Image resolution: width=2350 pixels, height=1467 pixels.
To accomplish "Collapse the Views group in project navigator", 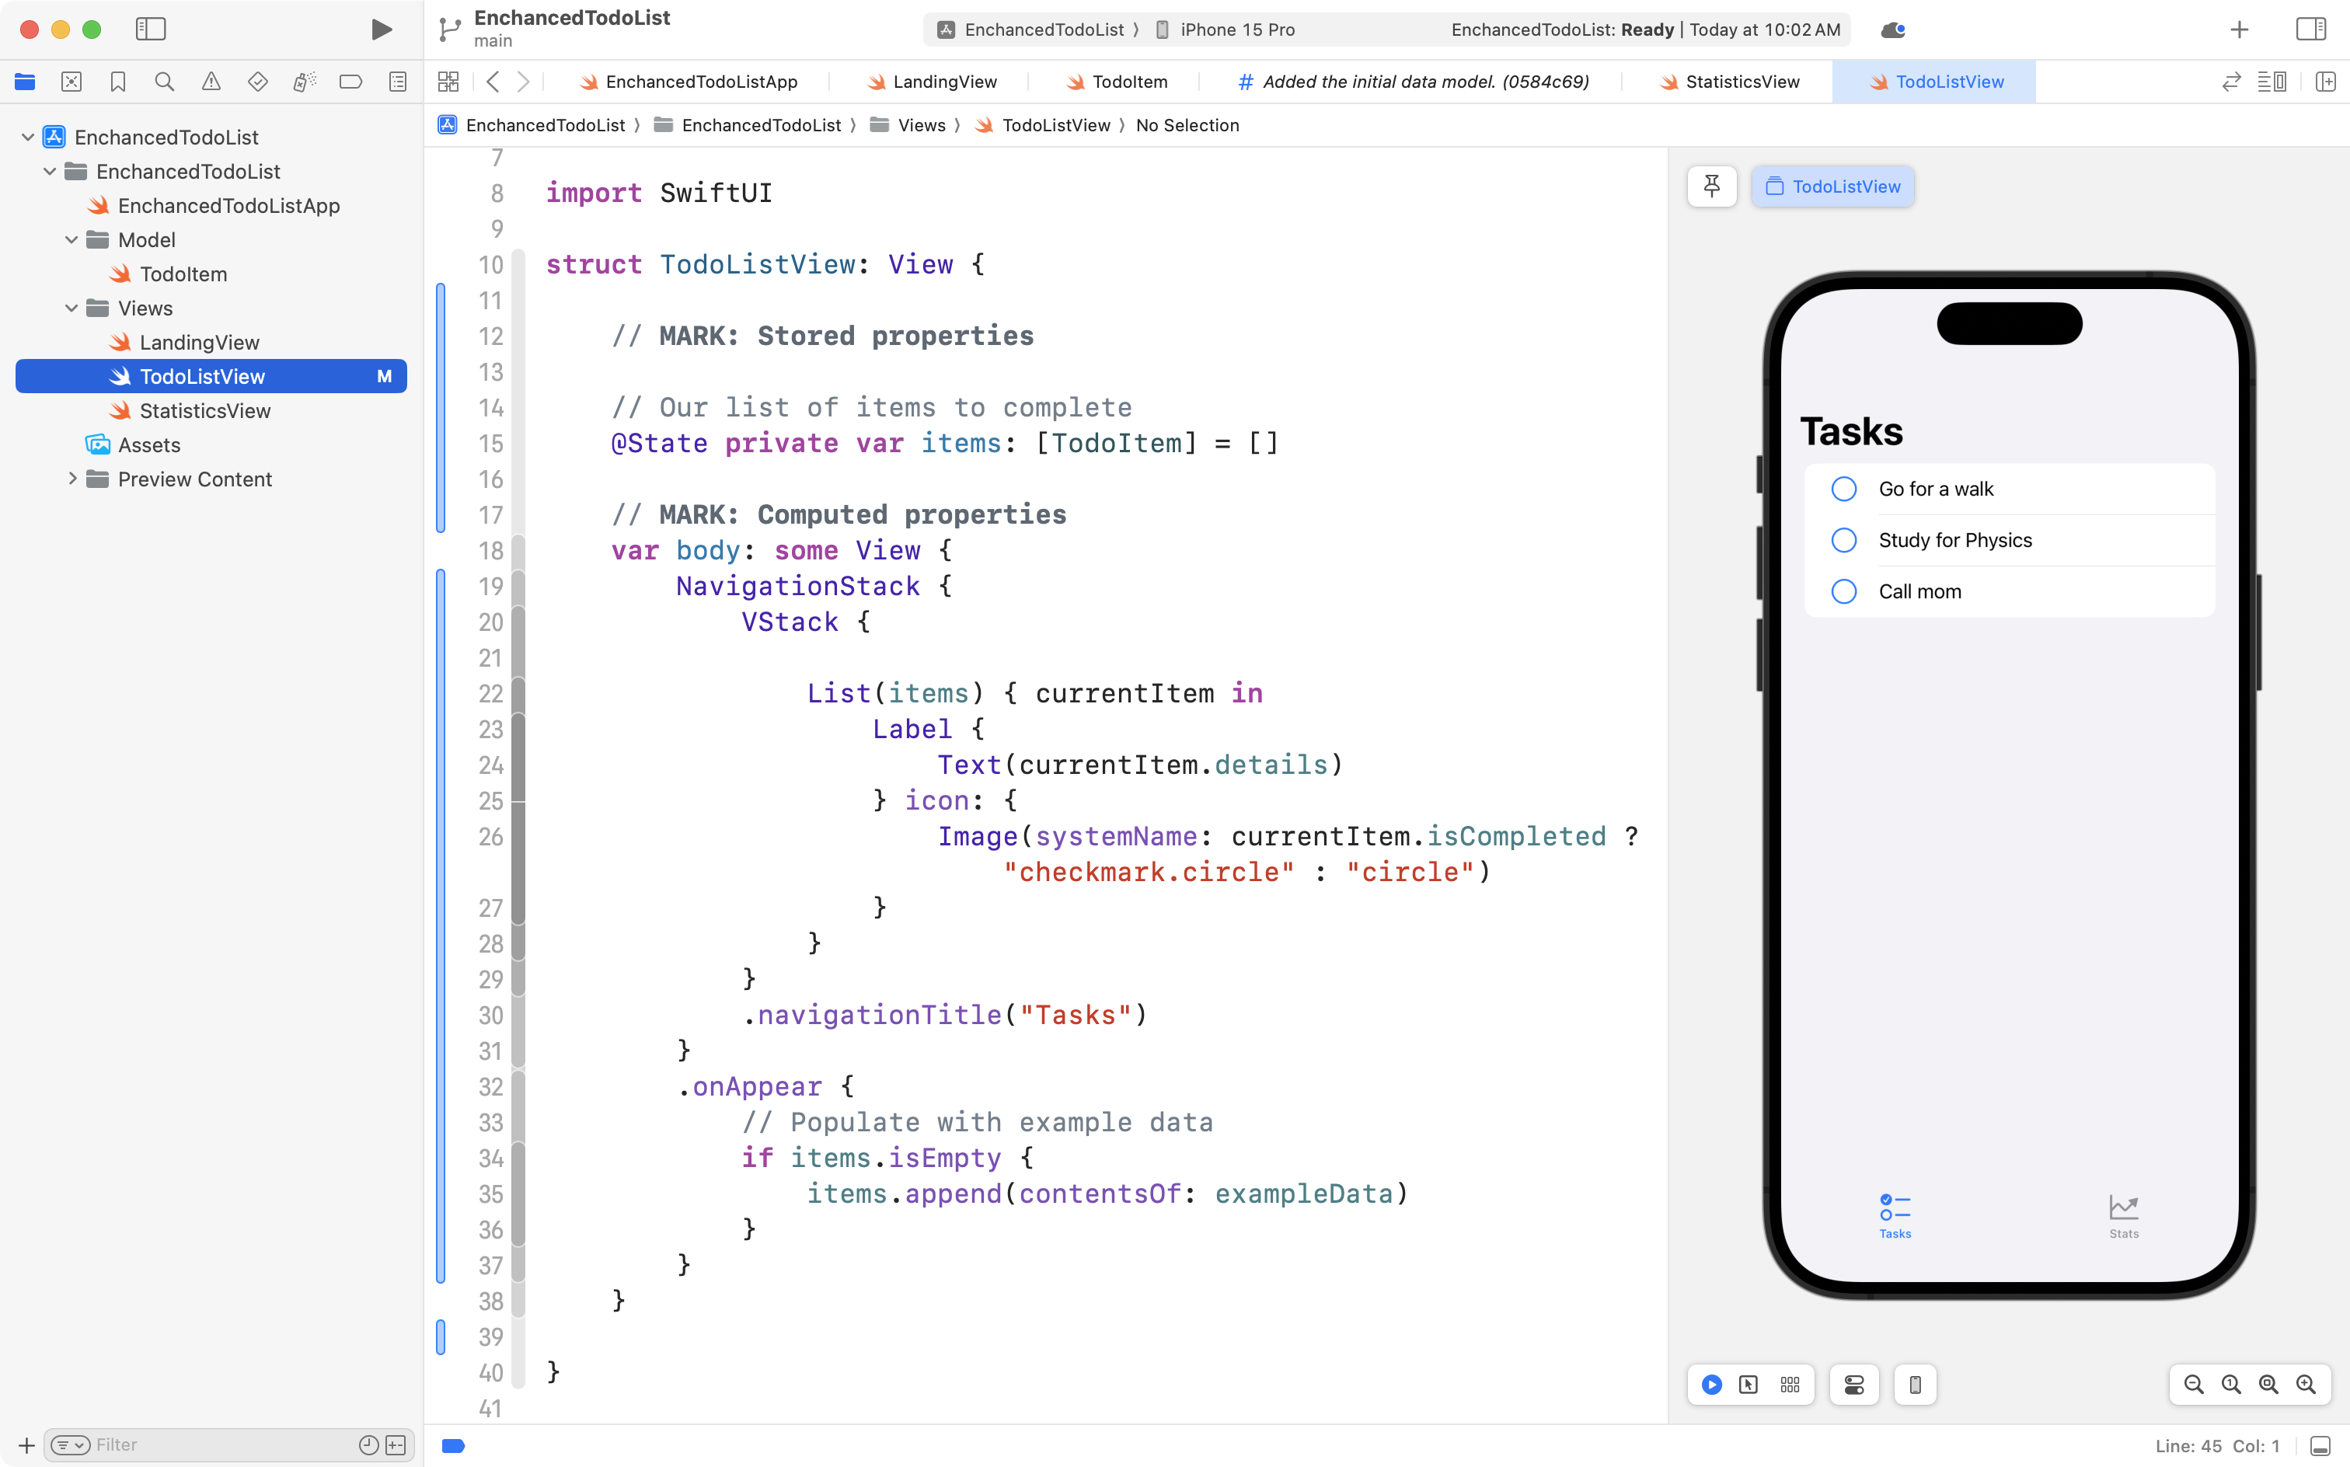I will pos(70,308).
